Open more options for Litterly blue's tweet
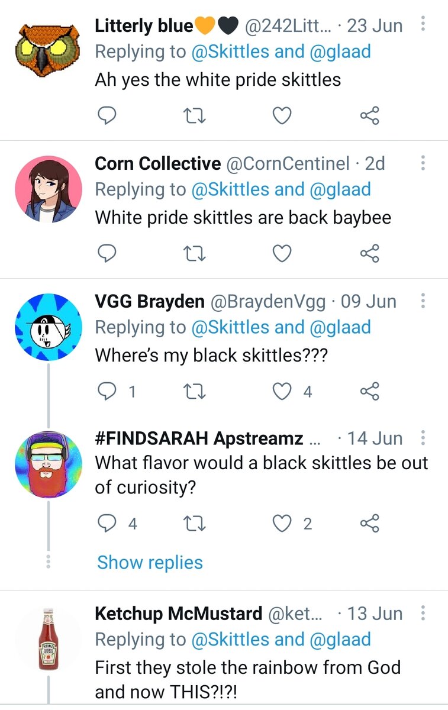Image resolution: width=448 pixels, height=710 pixels. point(423,25)
